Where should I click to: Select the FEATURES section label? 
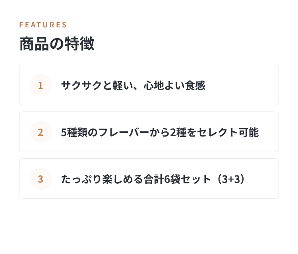click(43, 25)
